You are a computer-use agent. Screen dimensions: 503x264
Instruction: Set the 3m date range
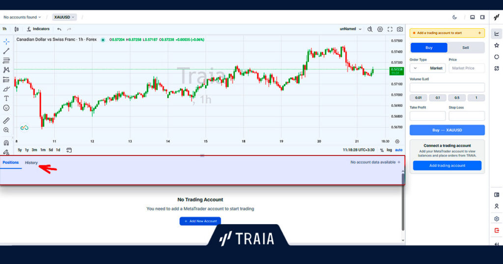(34, 150)
